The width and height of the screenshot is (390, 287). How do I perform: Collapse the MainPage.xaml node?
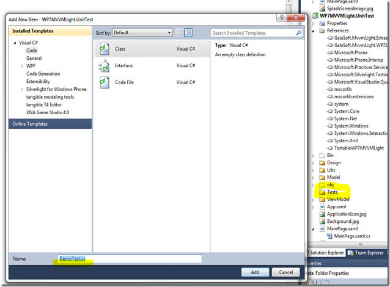tap(313, 229)
